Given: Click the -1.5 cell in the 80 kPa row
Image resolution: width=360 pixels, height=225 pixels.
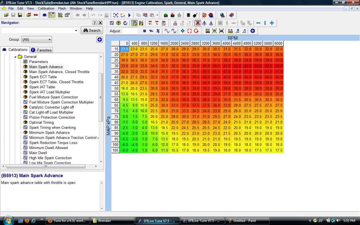Looking at the screenshot, I should [124, 122].
